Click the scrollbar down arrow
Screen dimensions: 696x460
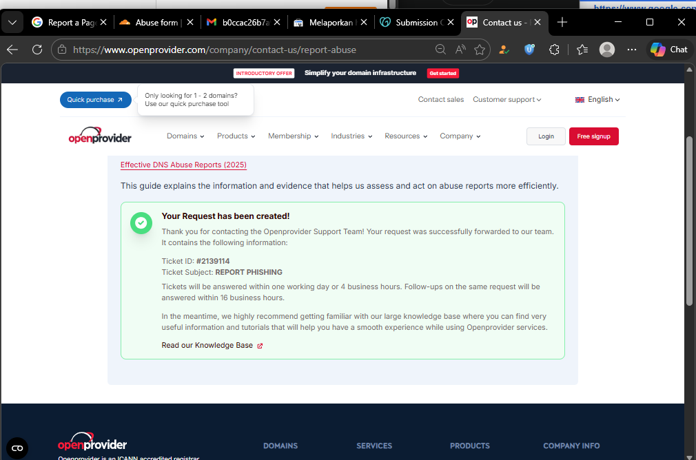pyautogui.click(x=689, y=457)
